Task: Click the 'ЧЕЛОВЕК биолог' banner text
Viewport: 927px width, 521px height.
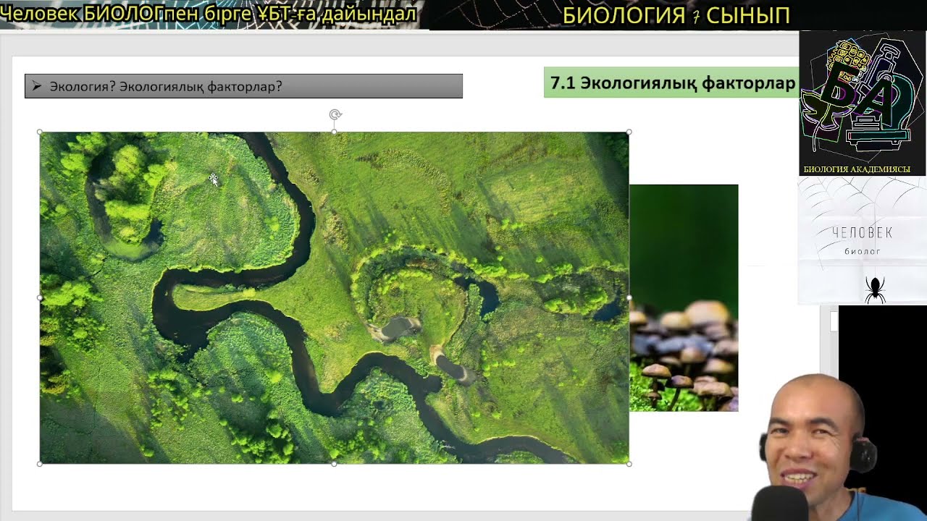Action: click(x=863, y=241)
